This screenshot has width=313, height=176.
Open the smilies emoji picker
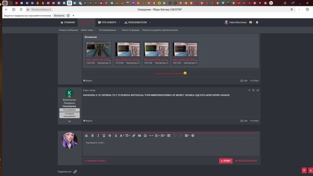pyautogui.click(x=145, y=136)
